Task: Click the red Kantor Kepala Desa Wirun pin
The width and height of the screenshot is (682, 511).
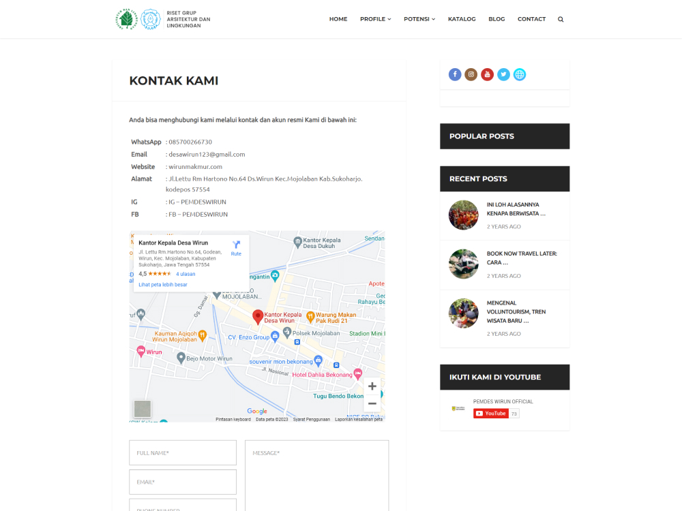Action: (x=258, y=317)
